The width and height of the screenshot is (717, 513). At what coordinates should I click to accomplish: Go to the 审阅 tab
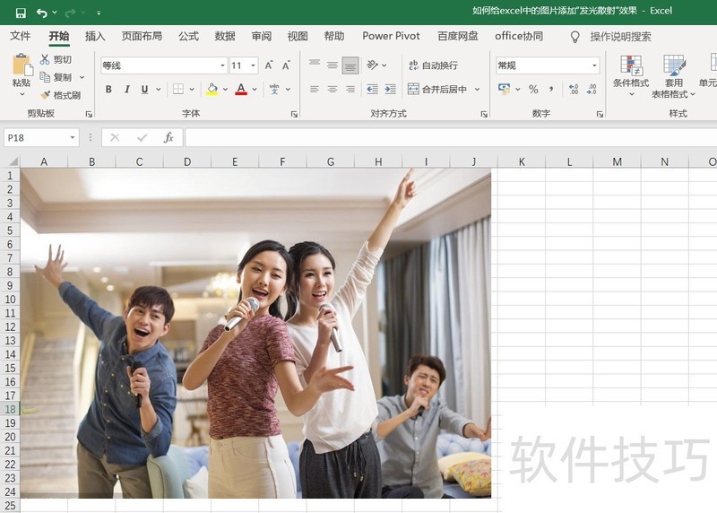(x=262, y=36)
